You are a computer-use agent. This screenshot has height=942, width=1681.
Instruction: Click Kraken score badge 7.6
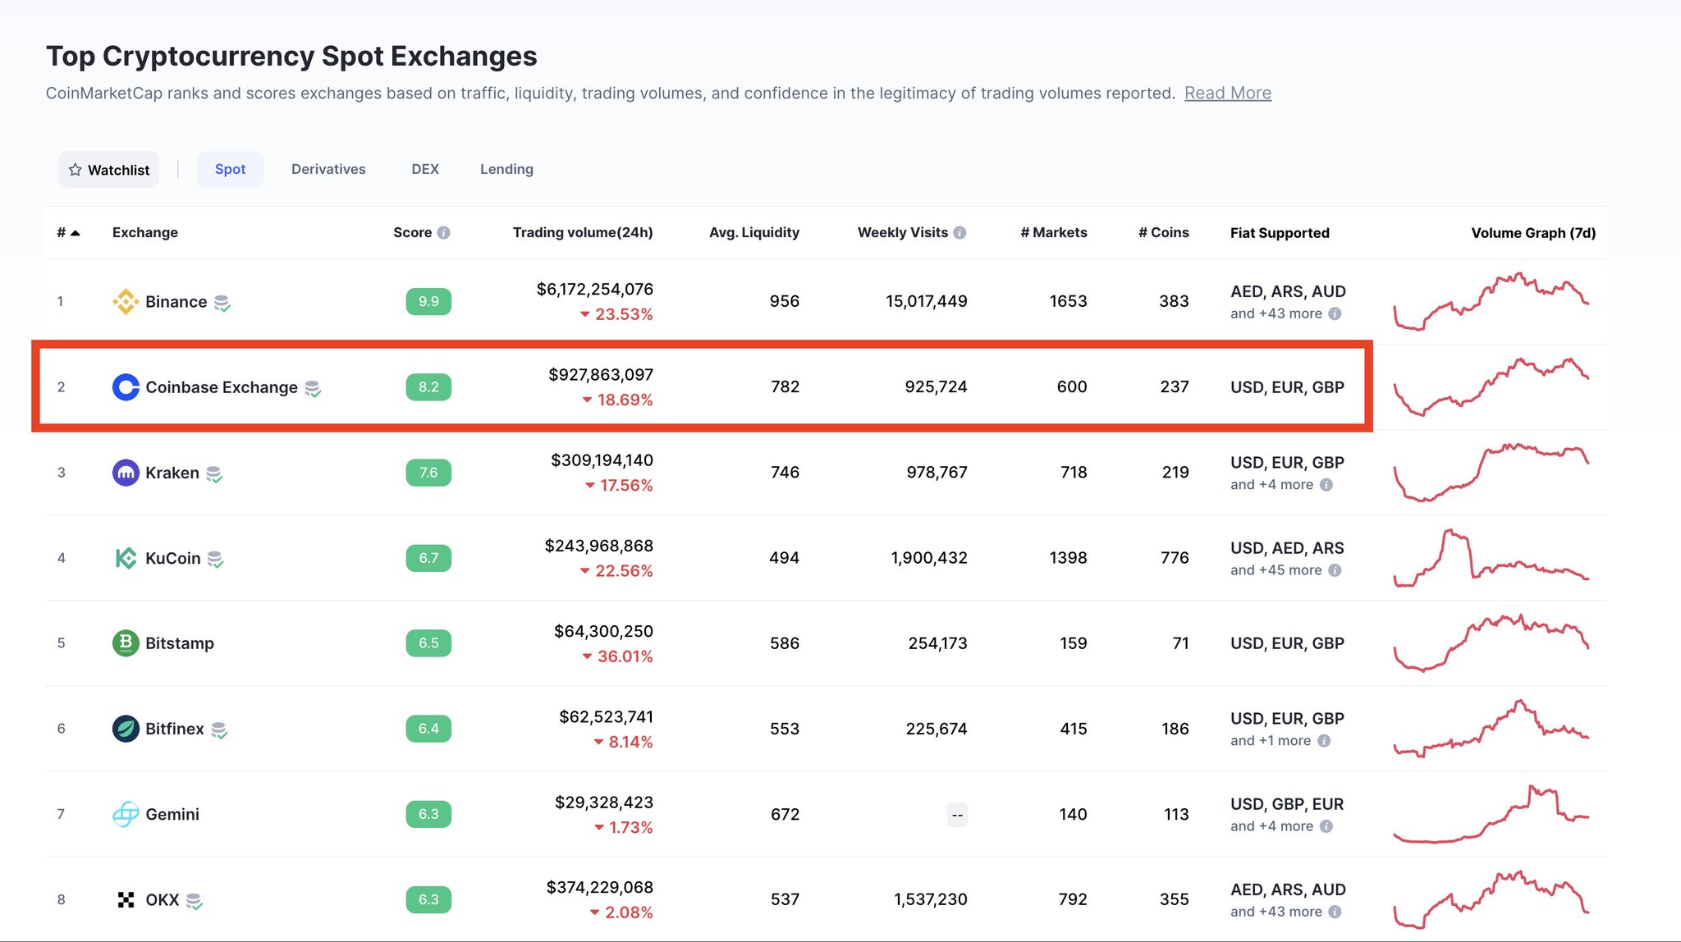click(x=428, y=472)
